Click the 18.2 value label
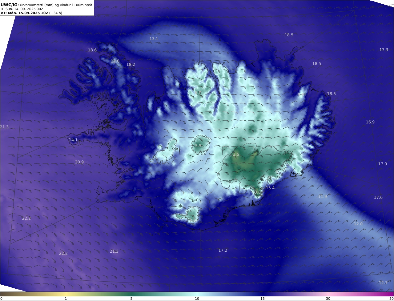The height and width of the screenshot is (301, 394). 131,64
